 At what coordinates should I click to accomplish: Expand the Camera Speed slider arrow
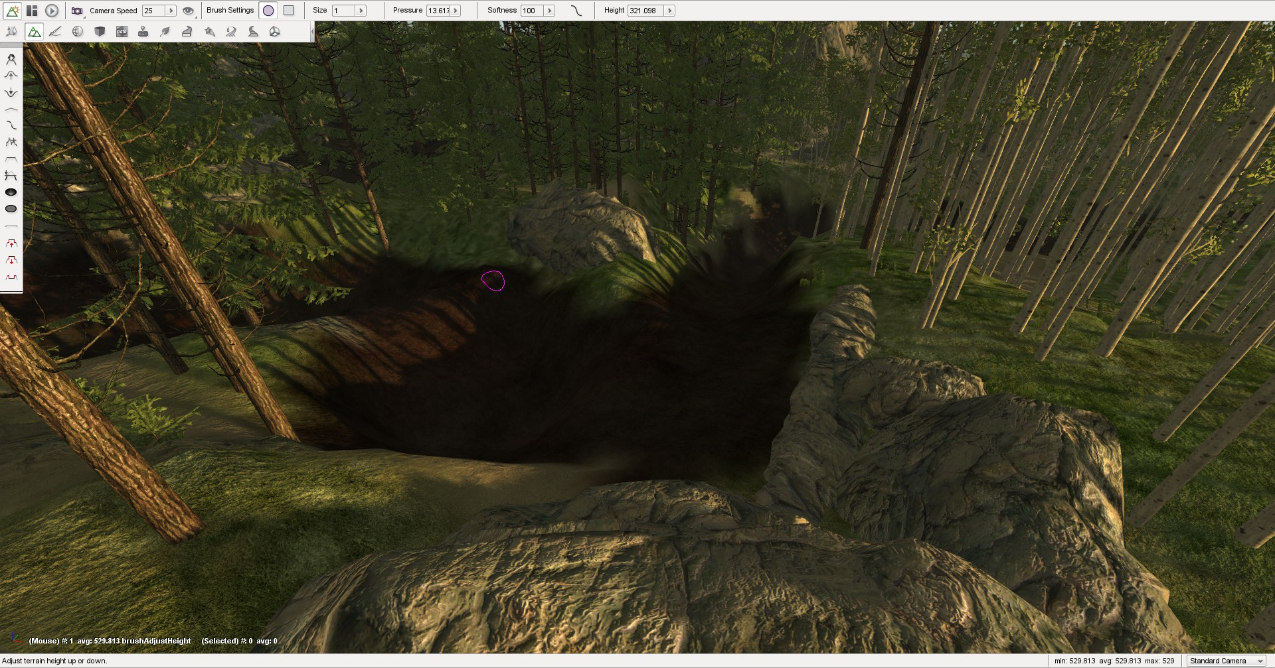point(171,11)
